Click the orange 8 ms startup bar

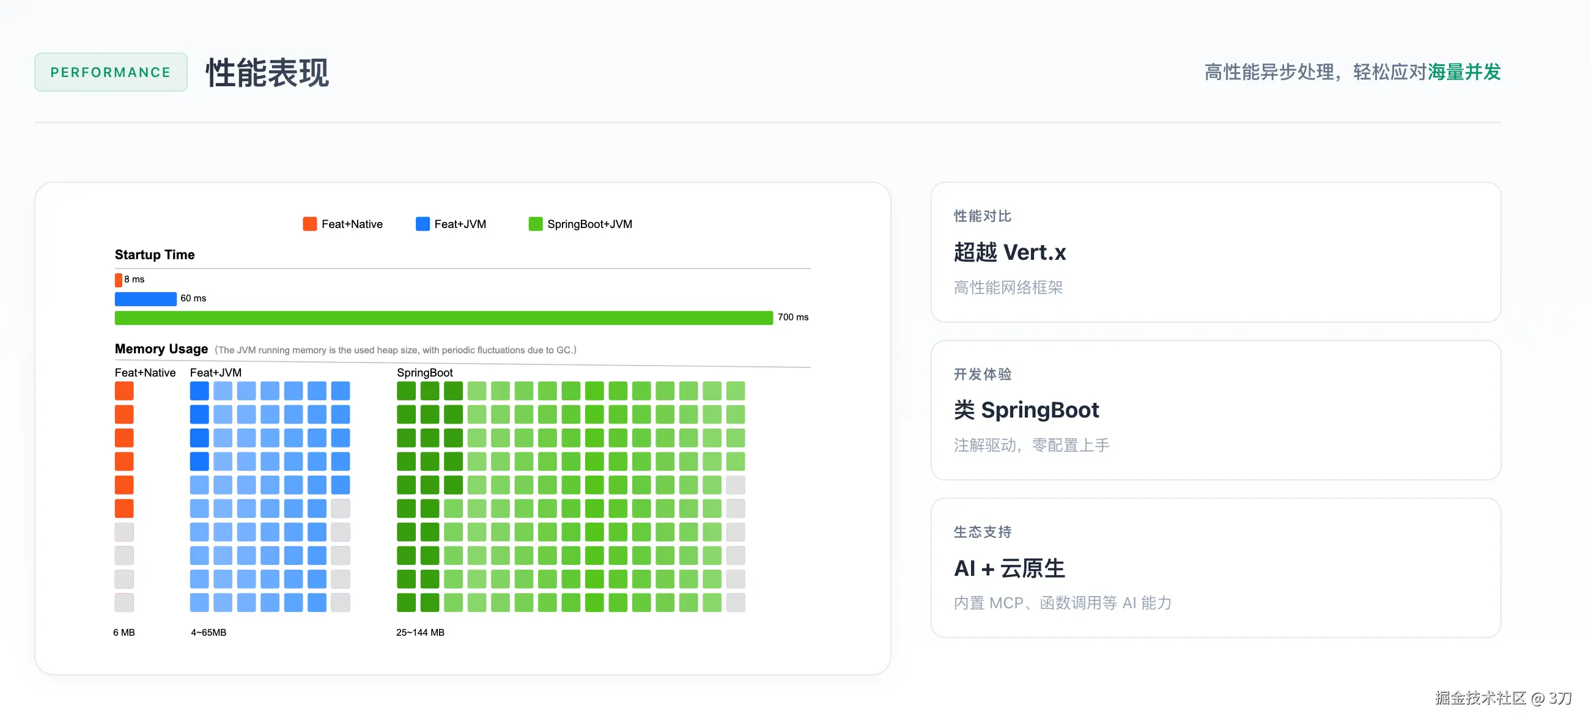click(x=118, y=280)
